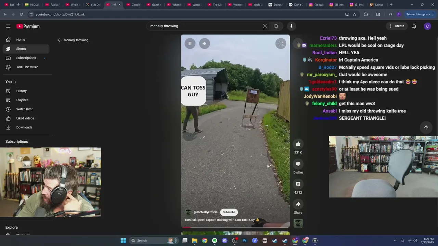This screenshot has height=246, width=438.
Task: Collapse the sidebar with hamburger menu
Action: pos(8,26)
